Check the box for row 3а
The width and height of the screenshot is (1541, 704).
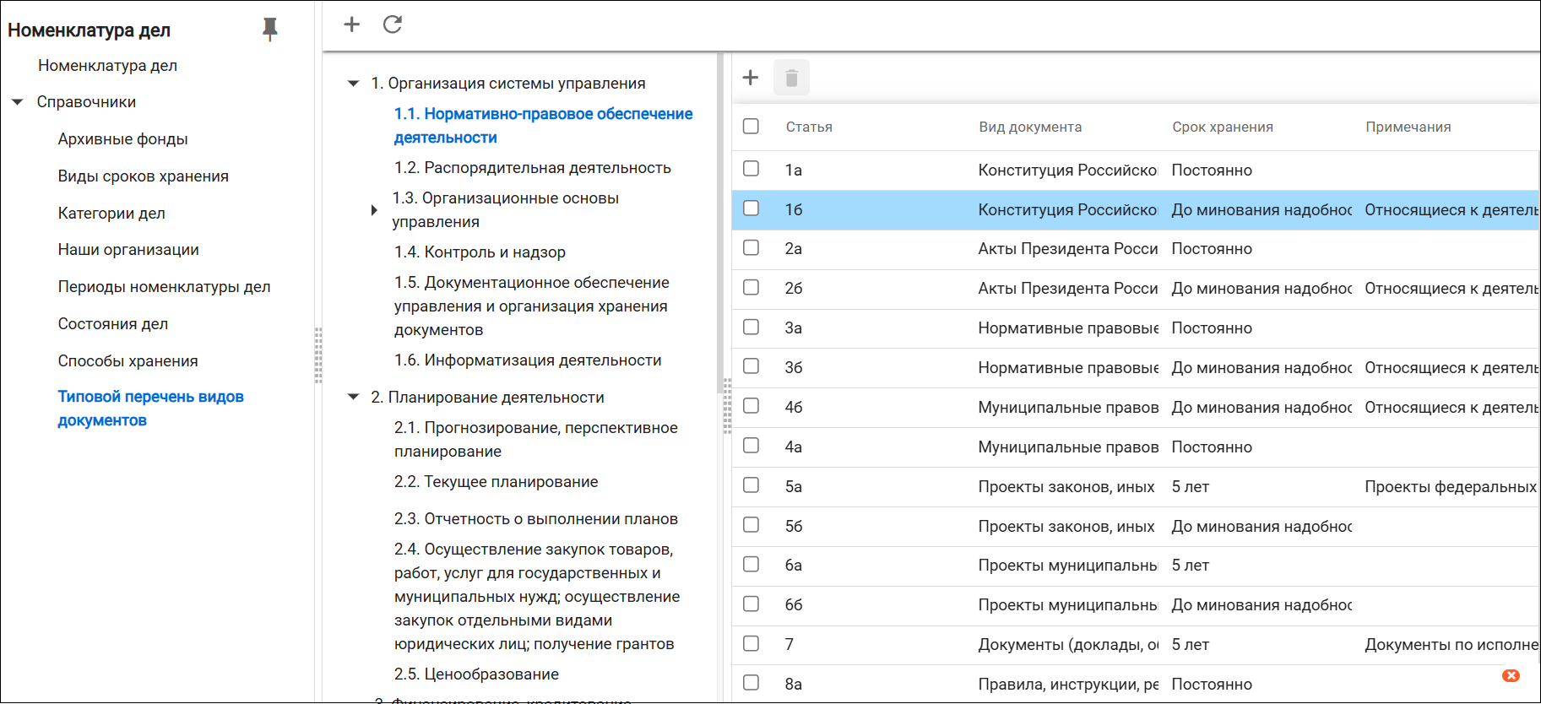(x=751, y=328)
